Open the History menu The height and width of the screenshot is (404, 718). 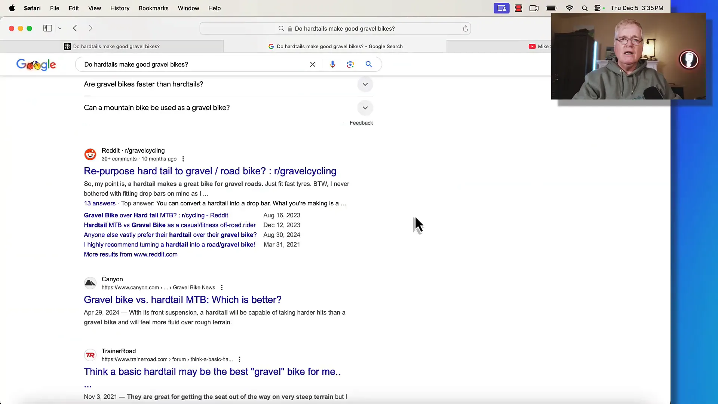120,8
